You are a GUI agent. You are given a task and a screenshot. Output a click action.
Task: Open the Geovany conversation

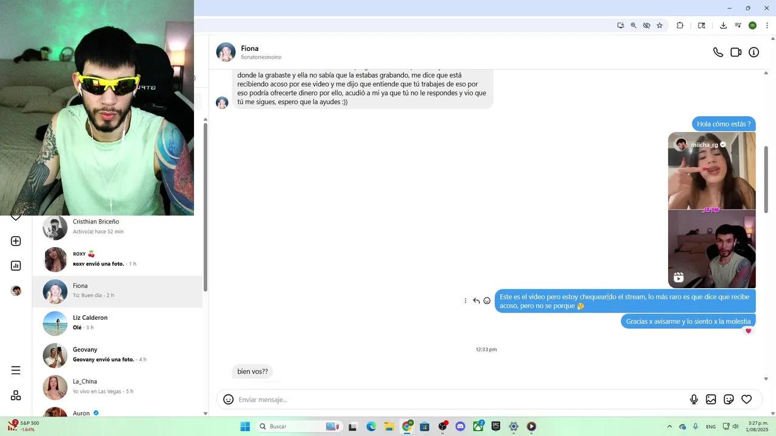coord(117,355)
